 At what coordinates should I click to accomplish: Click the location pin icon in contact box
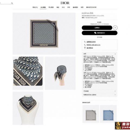[85, 48]
